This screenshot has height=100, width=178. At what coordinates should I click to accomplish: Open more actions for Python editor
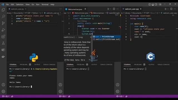(61, 9)
